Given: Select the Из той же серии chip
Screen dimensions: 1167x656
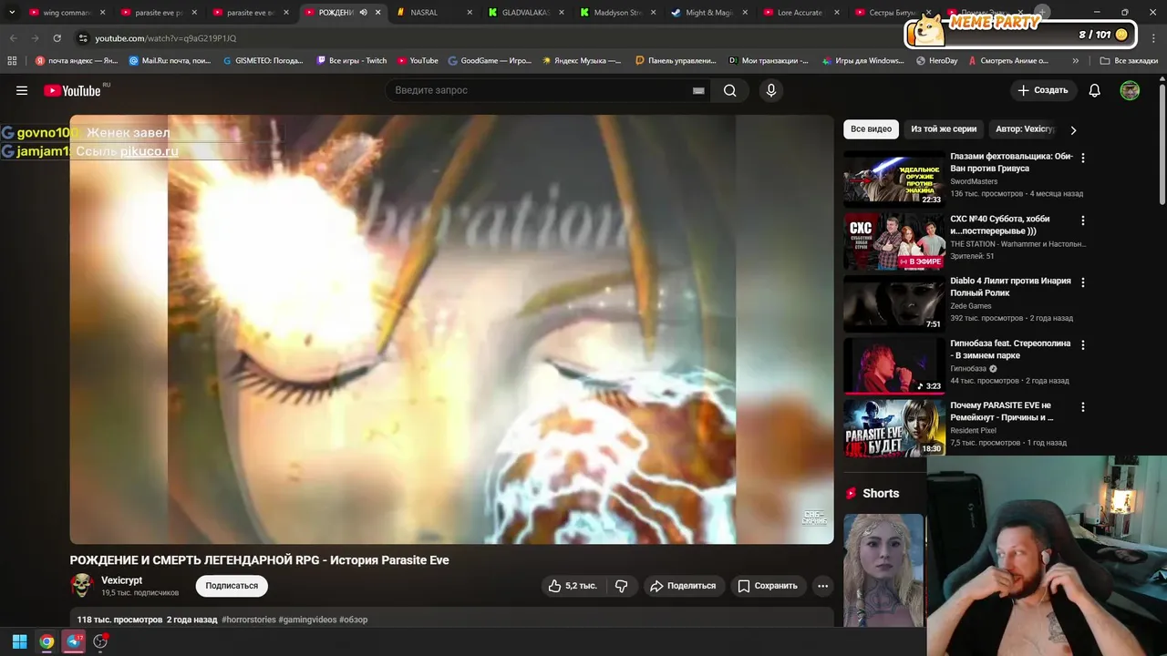Looking at the screenshot, I should pos(944,129).
